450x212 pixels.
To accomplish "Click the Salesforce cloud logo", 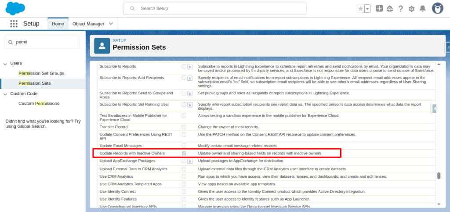I will [x=15, y=8].
